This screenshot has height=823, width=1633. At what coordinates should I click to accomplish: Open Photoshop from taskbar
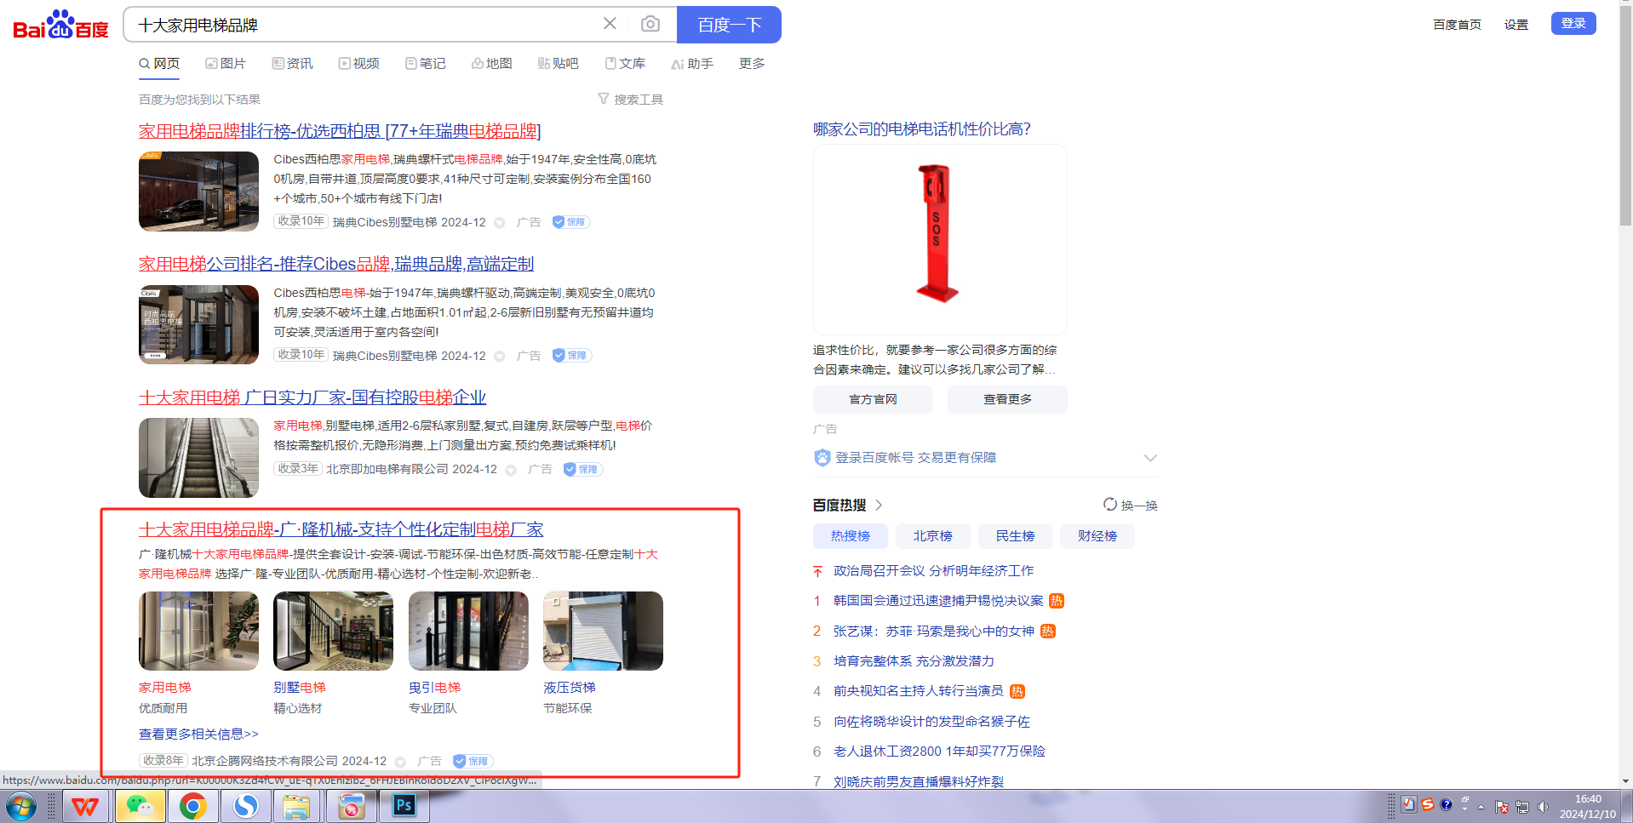[x=404, y=806]
